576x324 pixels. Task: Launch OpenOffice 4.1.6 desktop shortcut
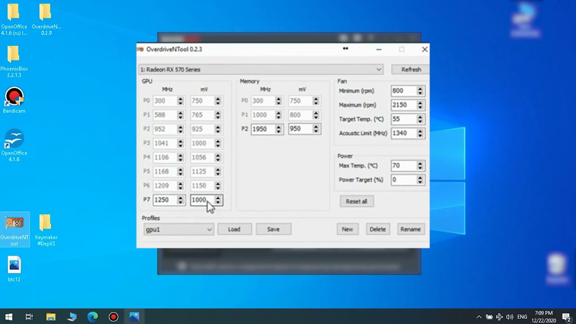(x=14, y=146)
